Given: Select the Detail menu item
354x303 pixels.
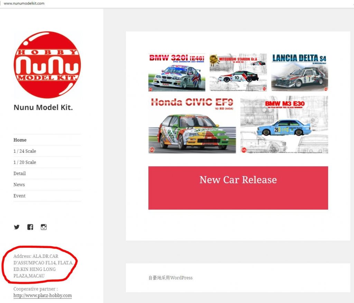Looking at the screenshot, I should pos(19,173).
